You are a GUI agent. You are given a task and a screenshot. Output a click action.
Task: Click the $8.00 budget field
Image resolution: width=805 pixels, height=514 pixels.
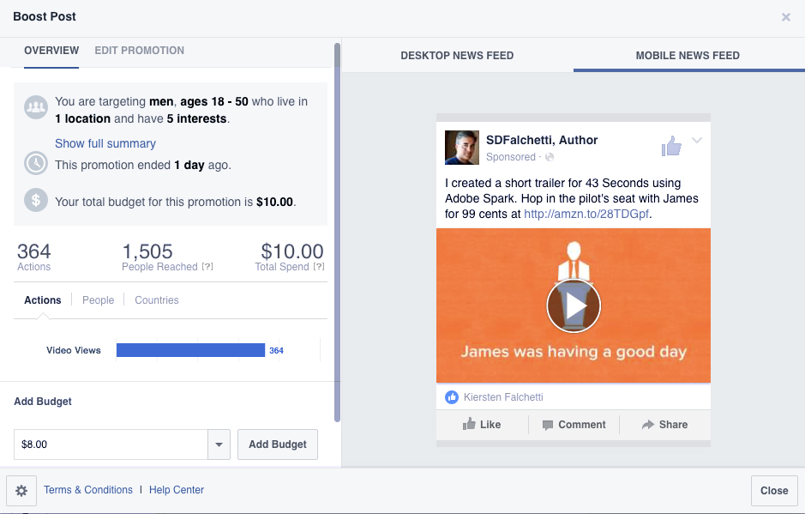111,444
